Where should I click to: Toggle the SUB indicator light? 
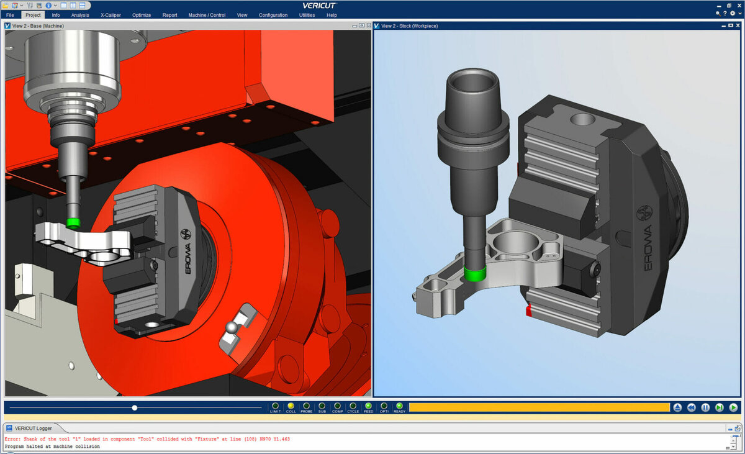pyautogui.click(x=322, y=406)
